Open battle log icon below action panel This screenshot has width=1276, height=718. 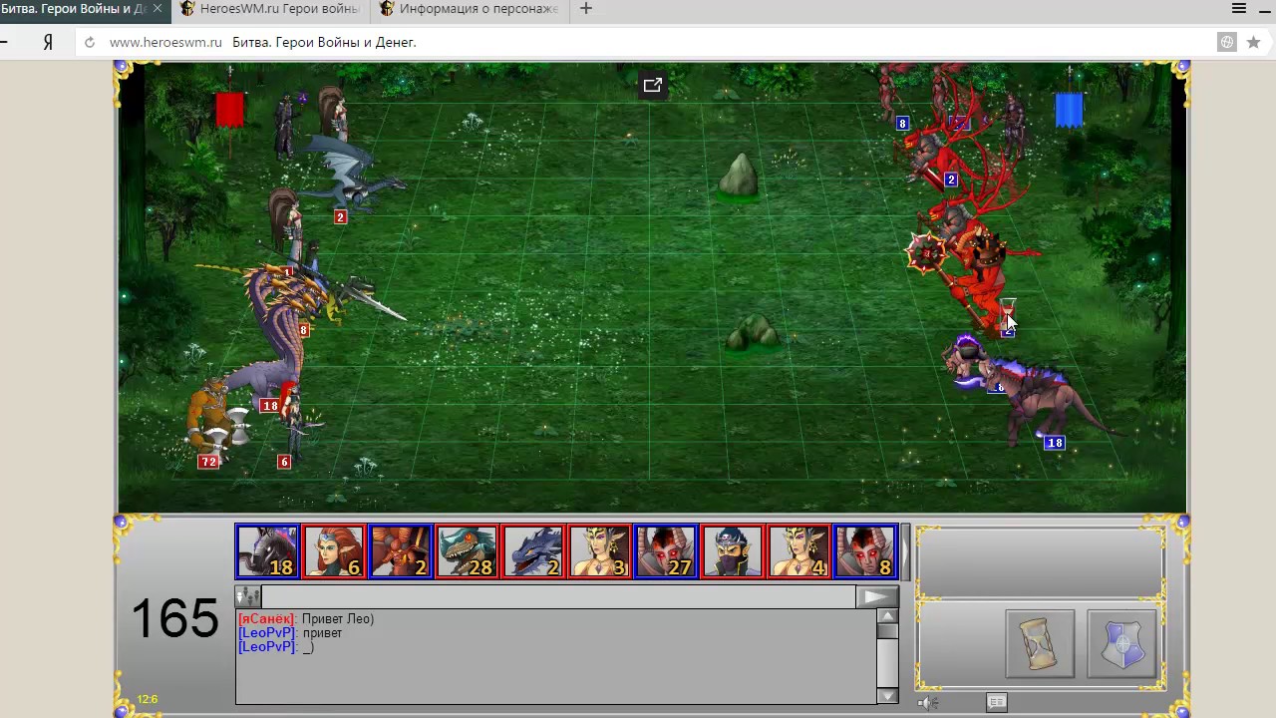point(996,702)
